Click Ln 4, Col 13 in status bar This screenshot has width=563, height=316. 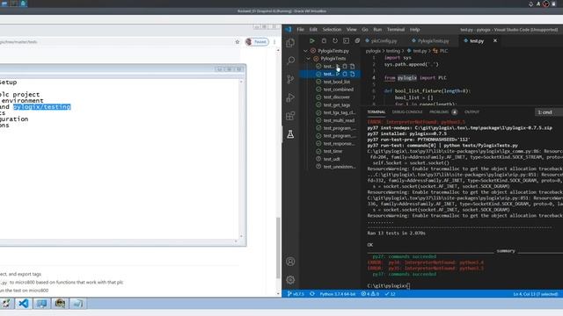tap(535, 294)
